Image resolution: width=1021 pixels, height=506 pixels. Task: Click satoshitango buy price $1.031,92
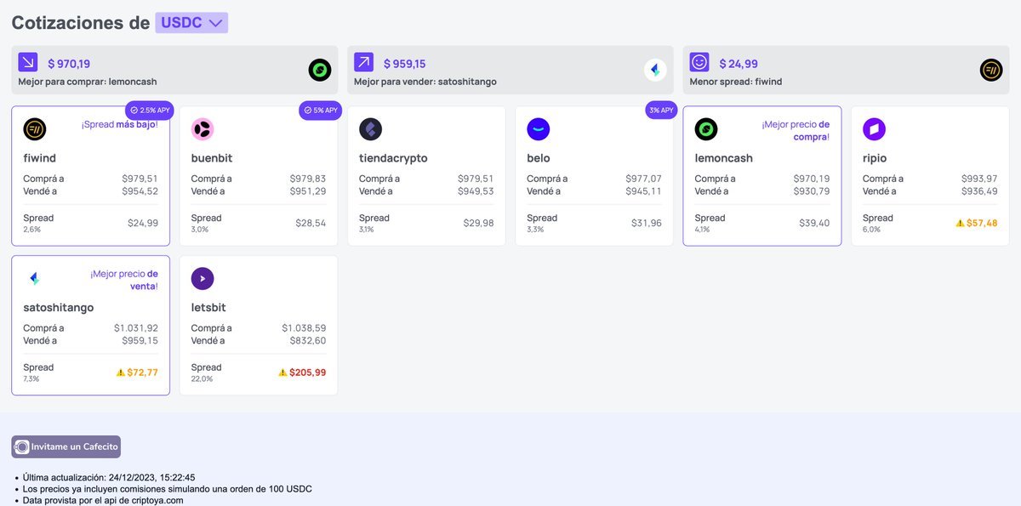136,328
